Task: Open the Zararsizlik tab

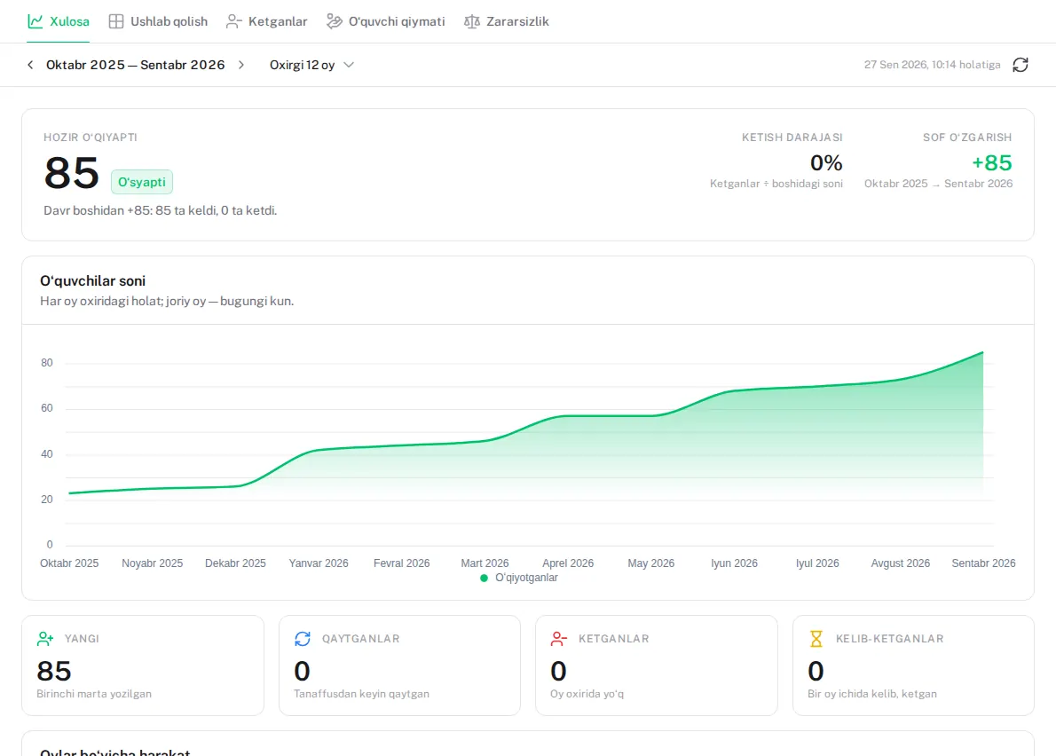Action: click(x=507, y=21)
